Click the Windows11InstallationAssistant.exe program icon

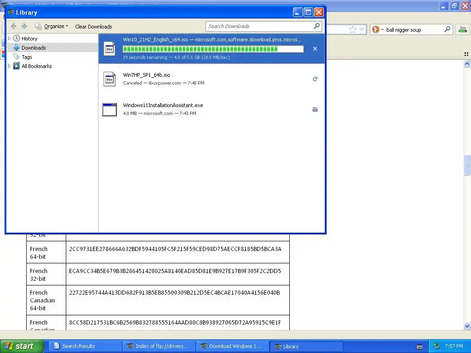109,109
